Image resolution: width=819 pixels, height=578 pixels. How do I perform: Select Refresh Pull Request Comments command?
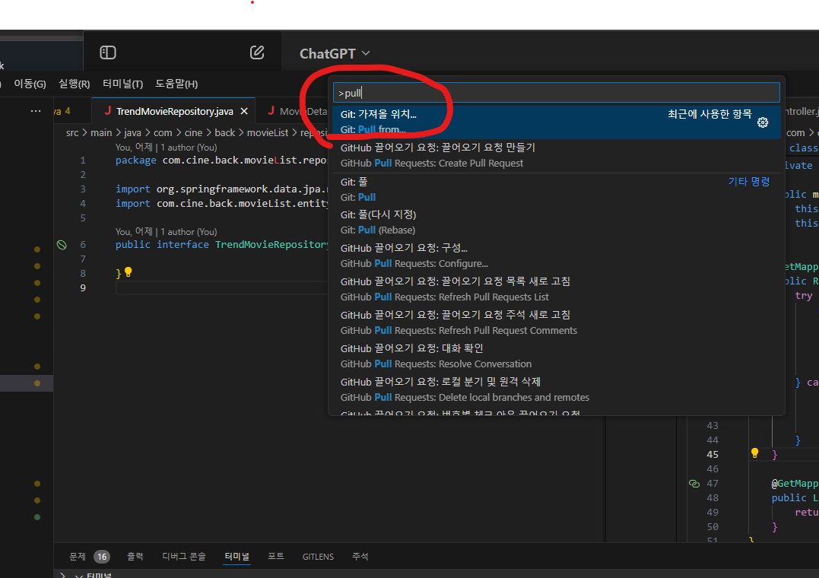click(x=557, y=322)
